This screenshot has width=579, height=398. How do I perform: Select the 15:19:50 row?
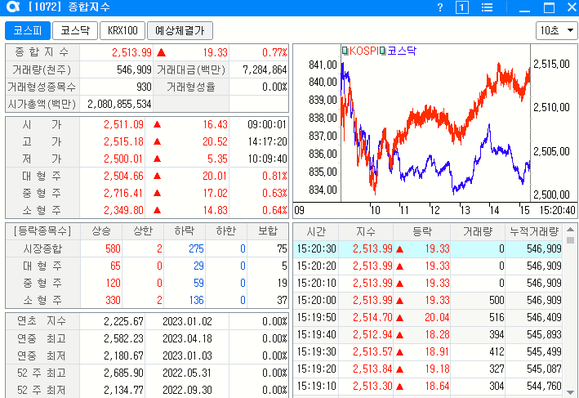click(428, 317)
